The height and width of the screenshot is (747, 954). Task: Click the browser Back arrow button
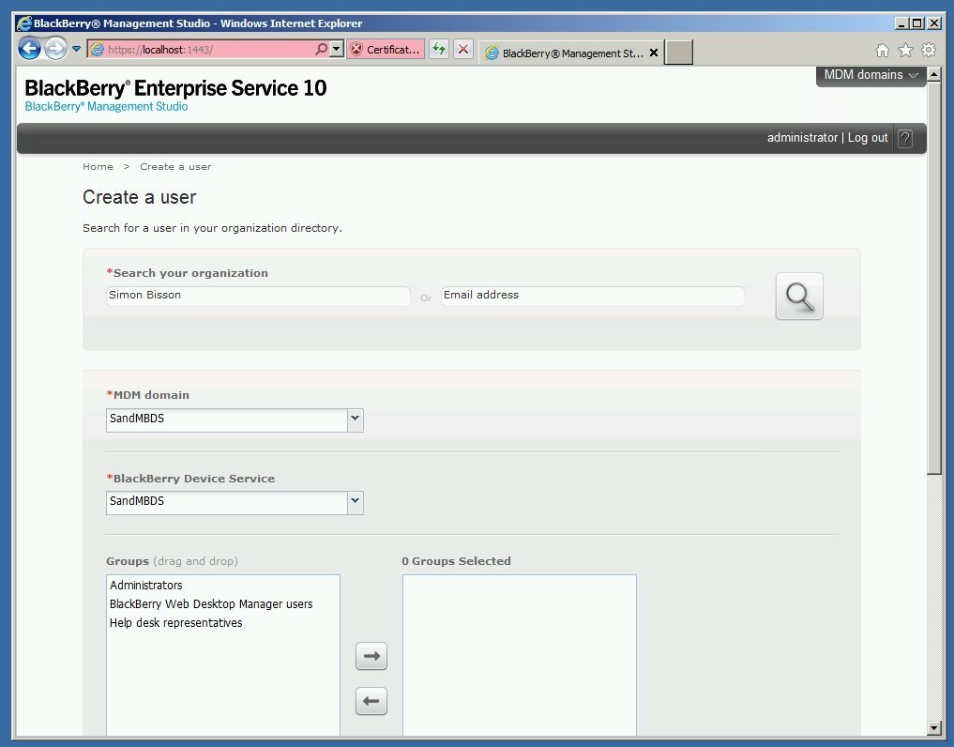(30, 50)
